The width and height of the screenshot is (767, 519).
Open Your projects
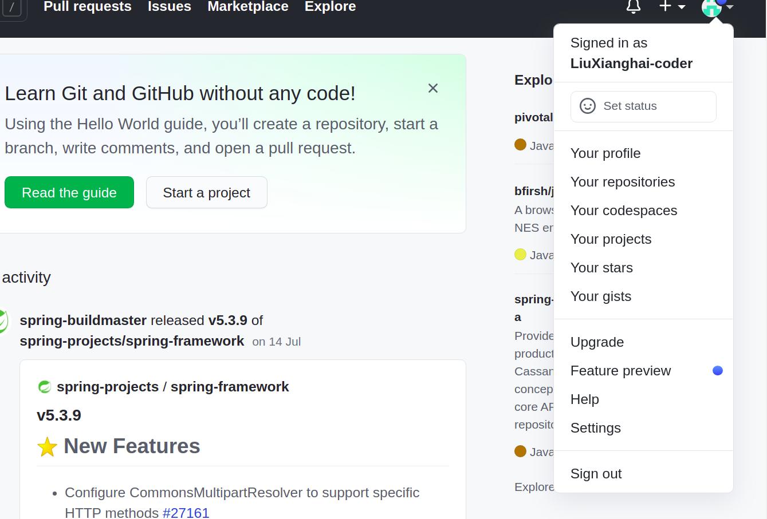point(643,239)
